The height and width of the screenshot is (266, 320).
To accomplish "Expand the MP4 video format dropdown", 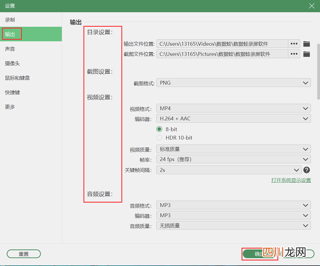I will click(234, 108).
